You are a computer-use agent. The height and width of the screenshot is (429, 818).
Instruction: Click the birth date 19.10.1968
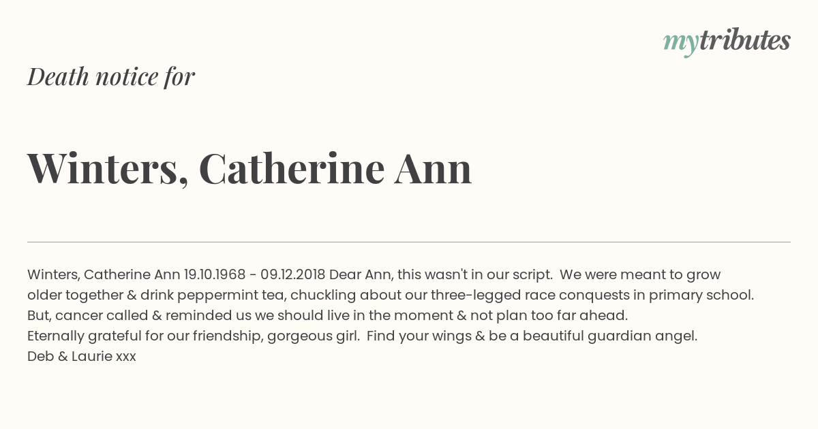[x=215, y=274]
